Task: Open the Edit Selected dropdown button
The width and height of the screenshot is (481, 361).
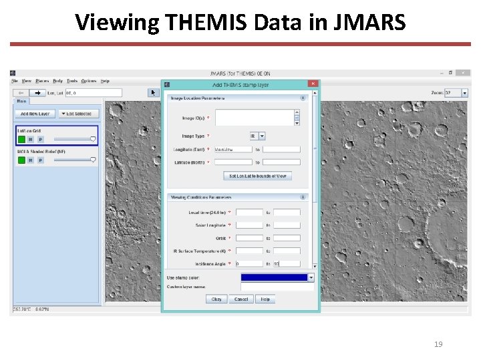Action: [79, 114]
